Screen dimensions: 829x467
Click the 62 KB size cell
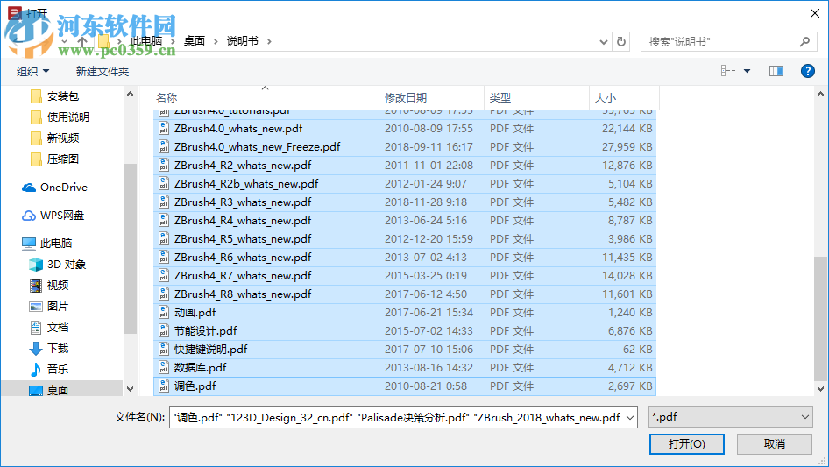point(637,350)
